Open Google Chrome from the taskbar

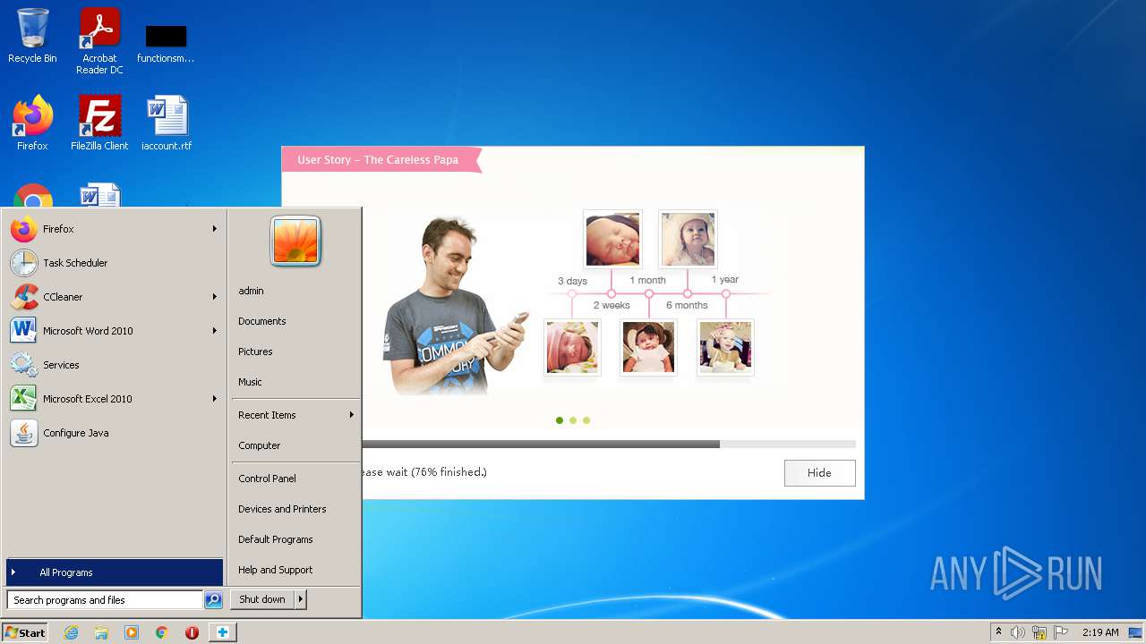click(162, 632)
